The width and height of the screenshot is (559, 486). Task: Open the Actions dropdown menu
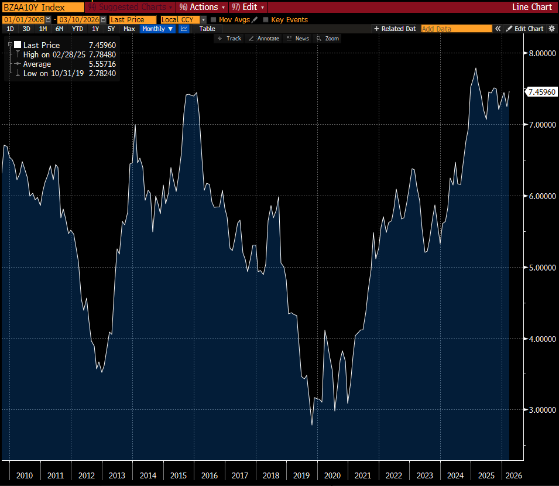pyautogui.click(x=202, y=7)
